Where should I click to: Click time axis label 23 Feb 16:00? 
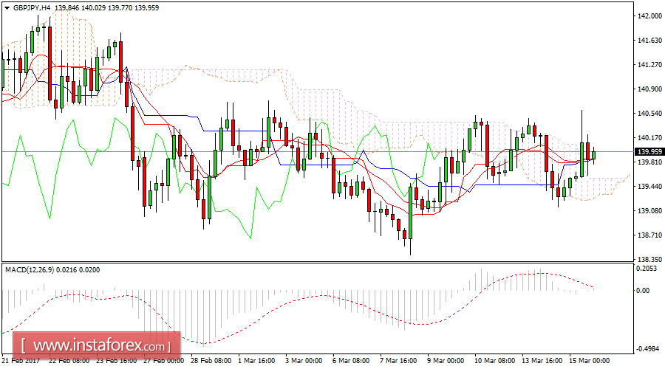tap(117, 361)
